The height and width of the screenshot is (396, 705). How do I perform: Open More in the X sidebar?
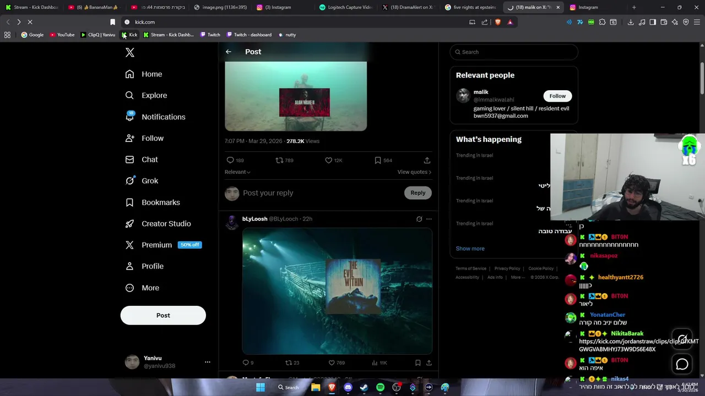pos(142,288)
